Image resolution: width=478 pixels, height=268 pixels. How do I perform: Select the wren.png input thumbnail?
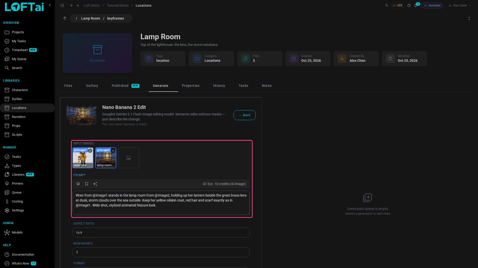click(83, 158)
